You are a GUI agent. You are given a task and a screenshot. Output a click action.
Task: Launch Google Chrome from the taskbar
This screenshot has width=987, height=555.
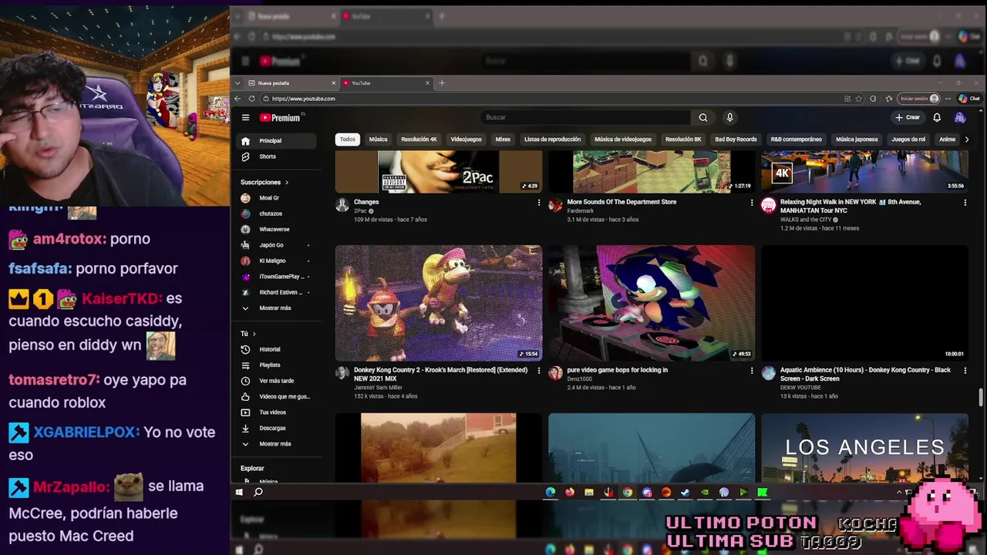click(x=628, y=492)
